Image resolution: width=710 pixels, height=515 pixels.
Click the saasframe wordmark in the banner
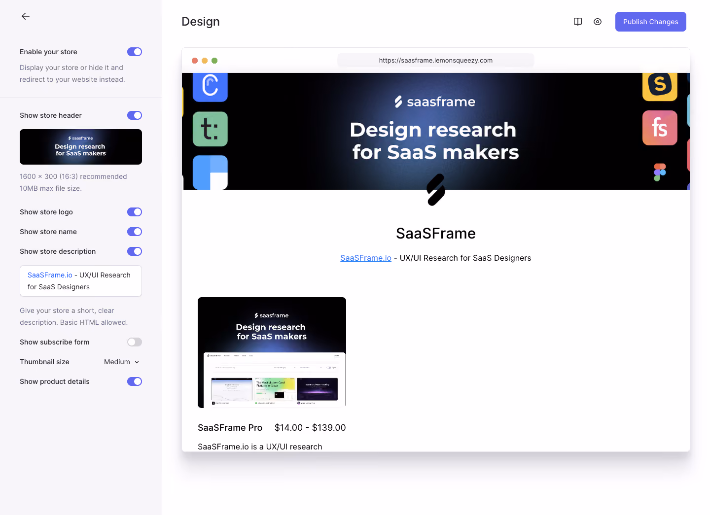tap(435, 102)
